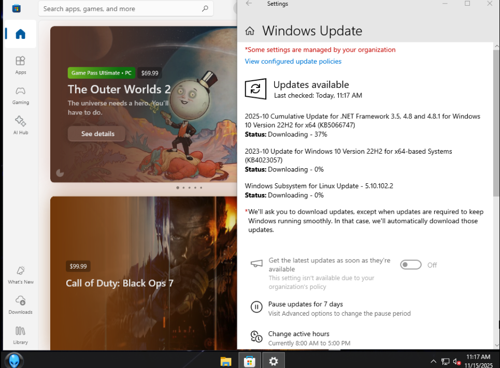Select Microsoft Store taskbar icon
The height and width of the screenshot is (368, 500).
(249, 361)
